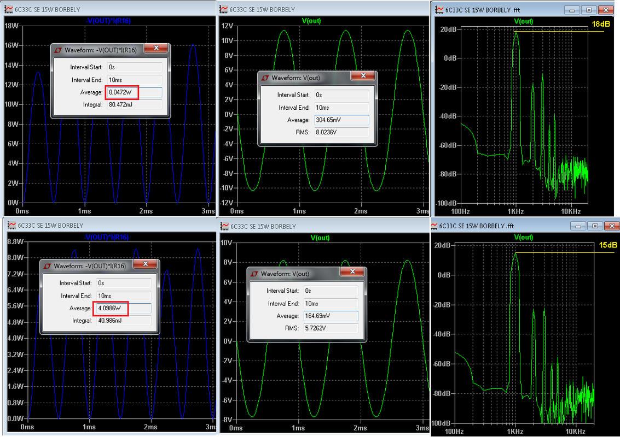Click the 12V axis label in the top-middle plot
The image size is (620, 437).
[x=227, y=26]
